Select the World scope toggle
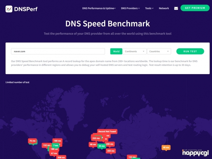The height and width of the screenshot is (159, 212). [116, 51]
